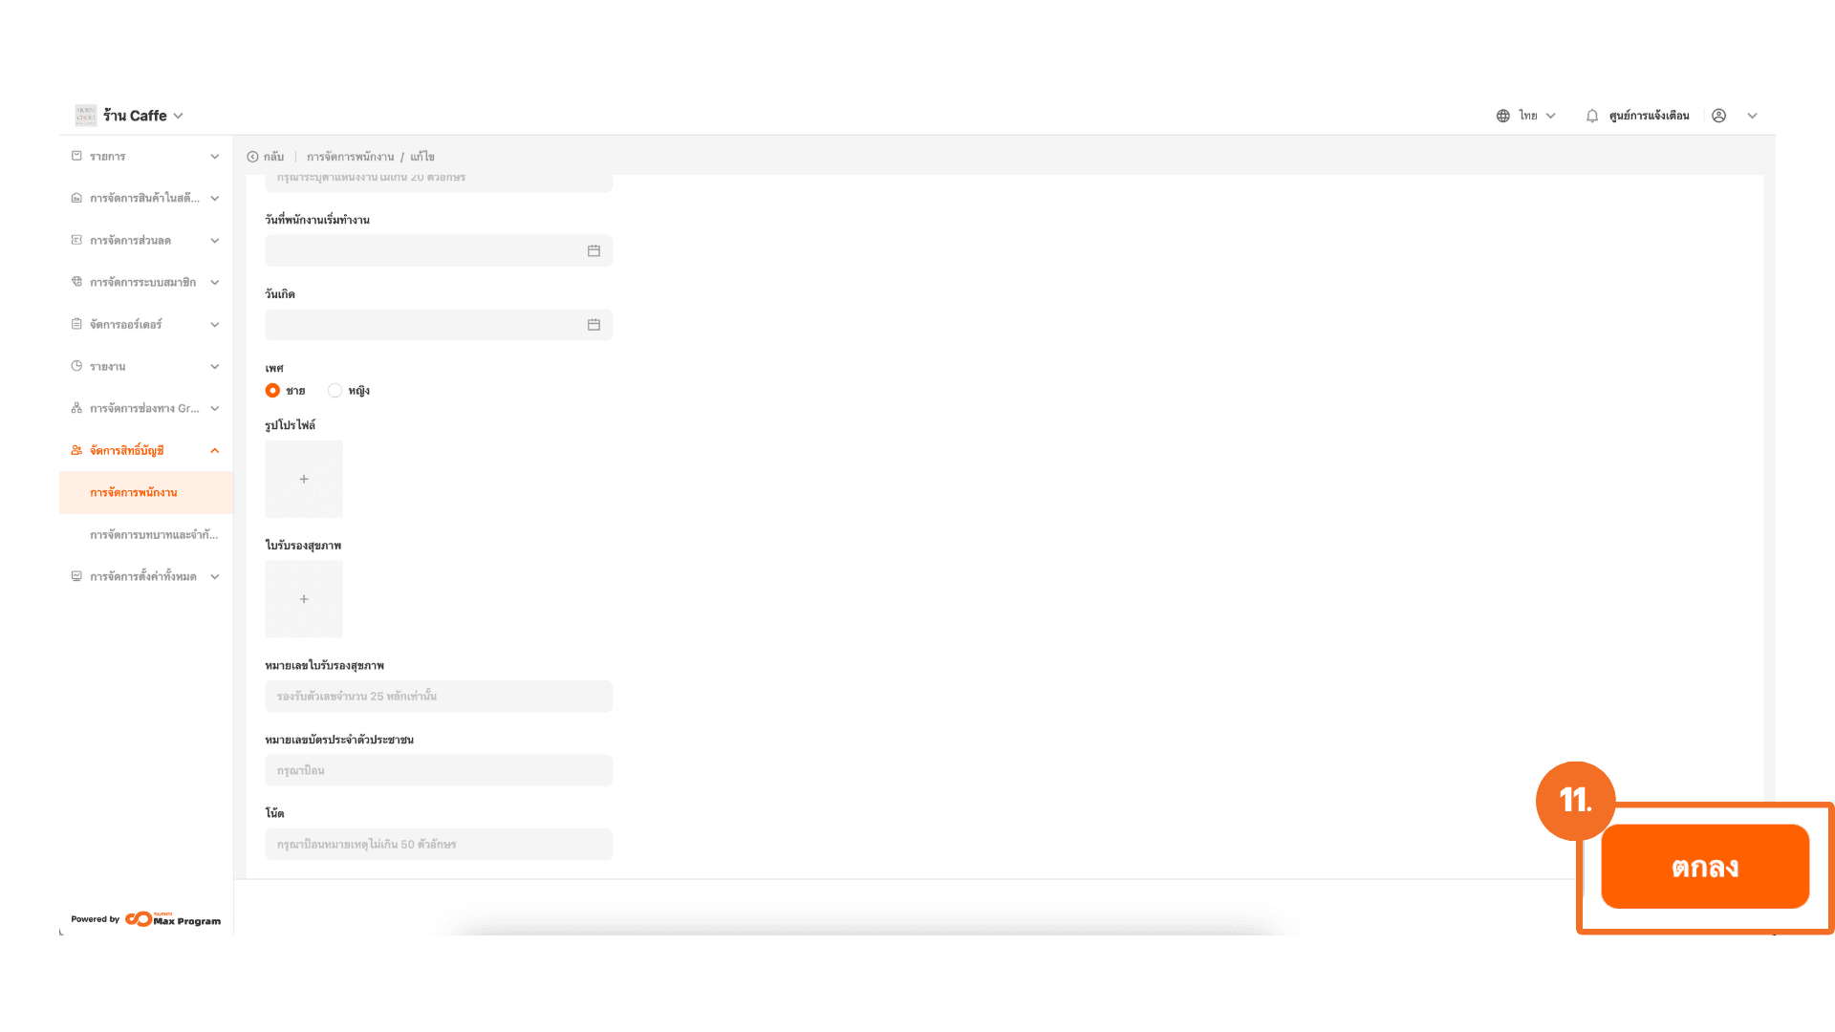Click the health certificate number input field
Image resolution: width=1835 pixels, height=1032 pixels.
click(439, 696)
